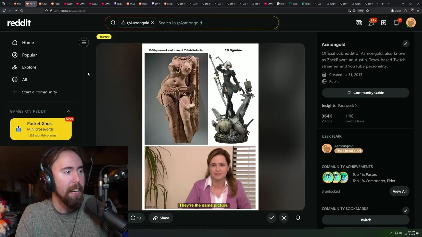Edit the Asmongold community description
Image resolution: width=422 pixels, height=237 pixels.
(x=406, y=44)
